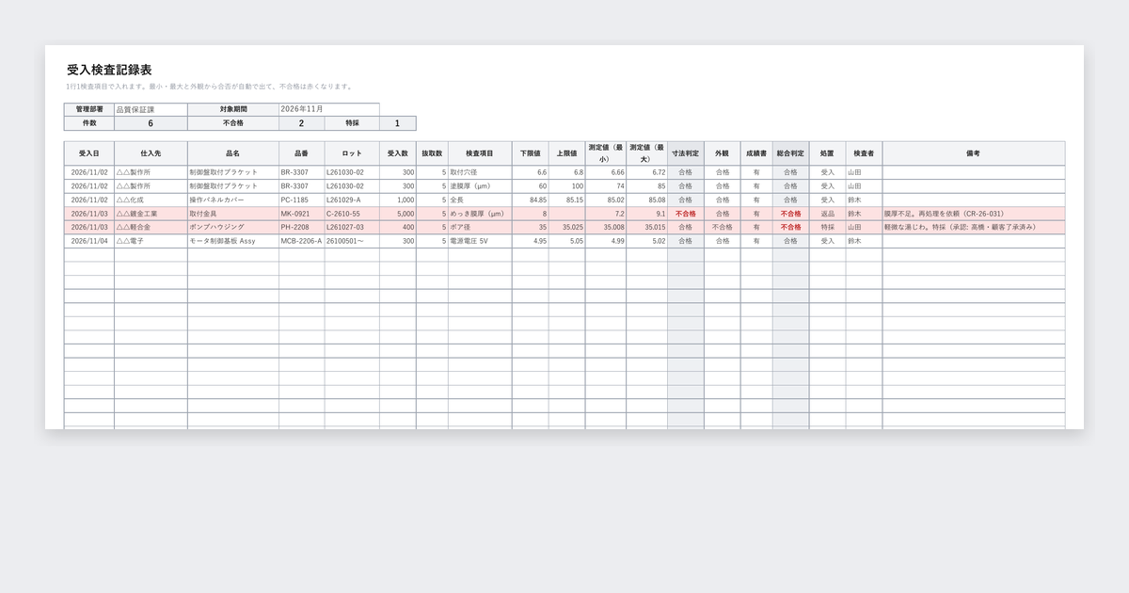Screen dimensions: 1129x593
Task: Select the 検査項目 column header
Action: click(480, 153)
